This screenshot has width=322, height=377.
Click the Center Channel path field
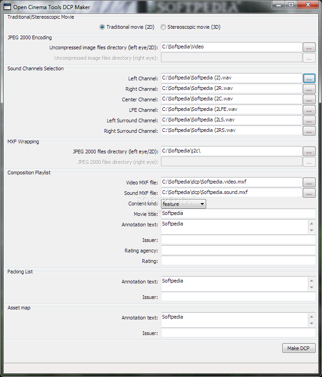tap(231, 99)
